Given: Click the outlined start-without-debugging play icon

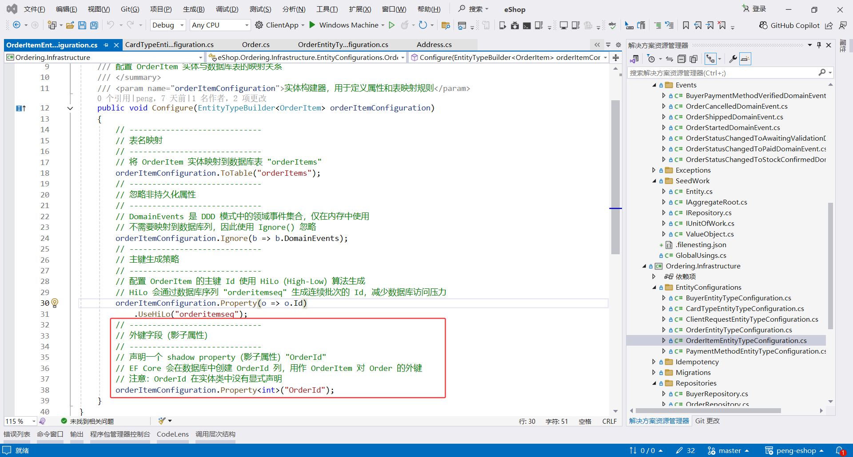Looking at the screenshot, I should (x=391, y=25).
